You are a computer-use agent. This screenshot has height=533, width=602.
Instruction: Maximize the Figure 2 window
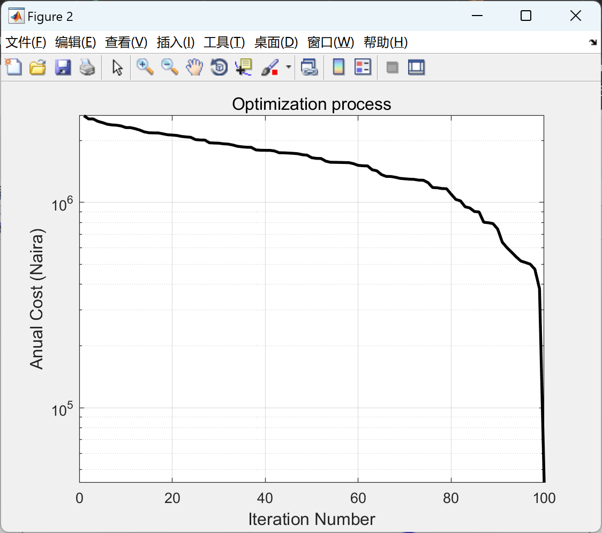[526, 16]
